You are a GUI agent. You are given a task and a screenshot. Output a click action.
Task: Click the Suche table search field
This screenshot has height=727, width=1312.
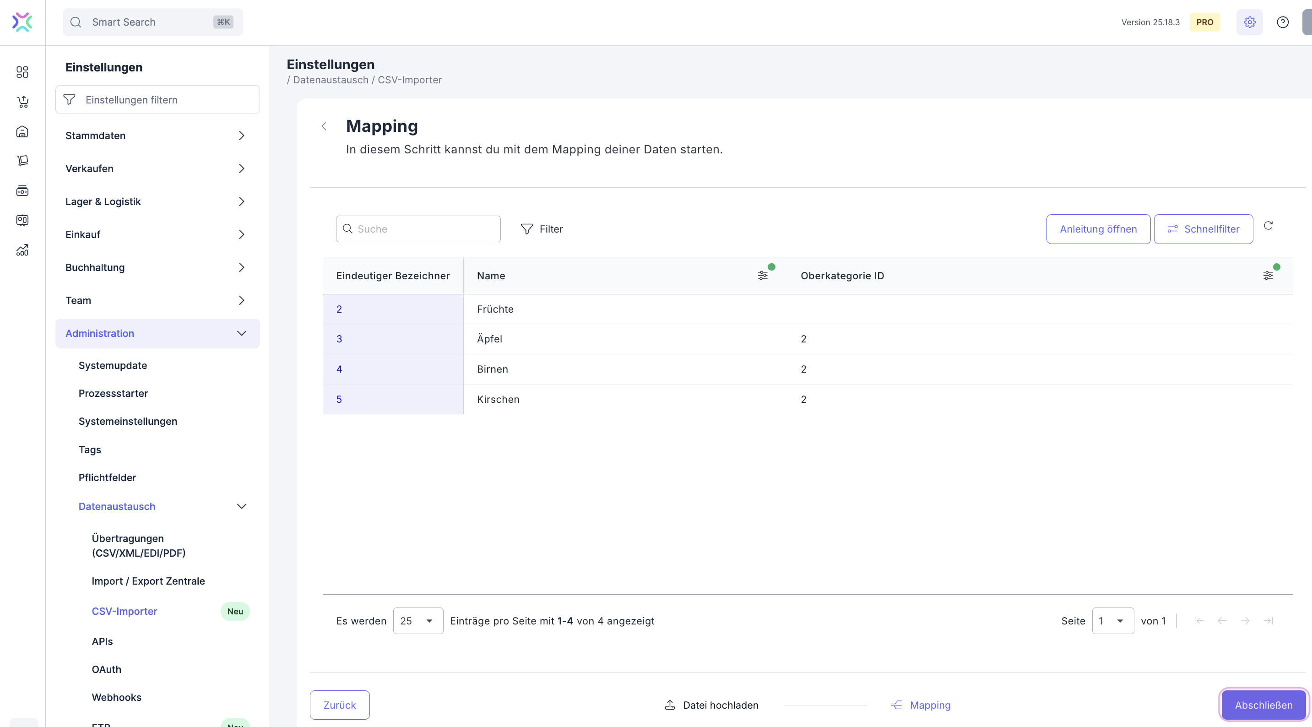coord(417,229)
